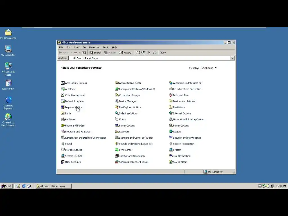
Task: Open BitLocker Drive Encryption icon
Action: (x=171, y=89)
